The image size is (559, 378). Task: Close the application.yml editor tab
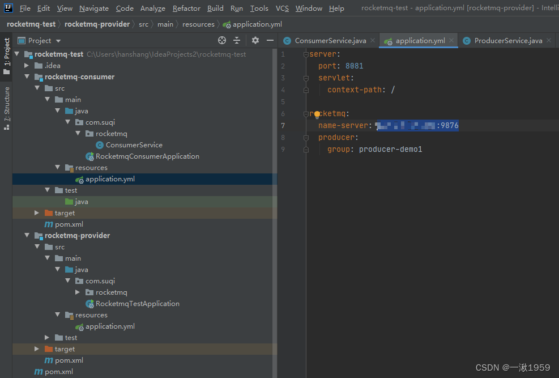(x=451, y=40)
